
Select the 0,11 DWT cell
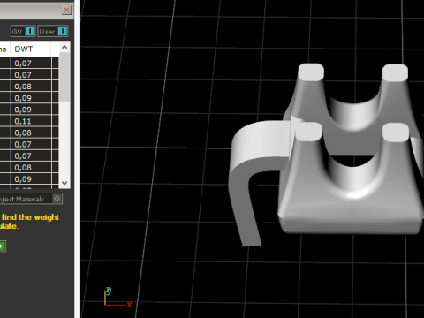(31, 121)
